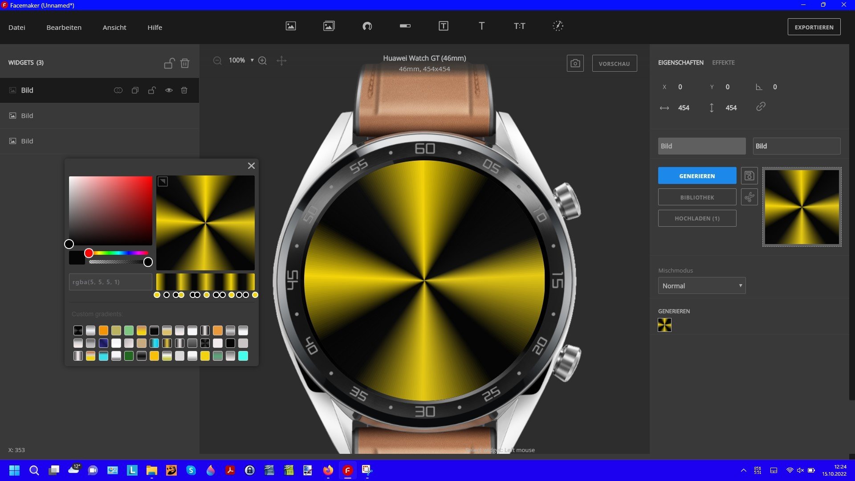Take a screenshot with the camera icon
The height and width of the screenshot is (481, 855).
point(575,64)
